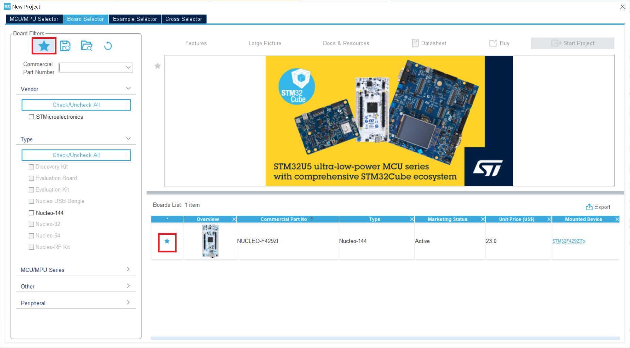Click the Unit Price (US$) column header
The height and width of the screenshot is (348, 630).
click(516, 219)
